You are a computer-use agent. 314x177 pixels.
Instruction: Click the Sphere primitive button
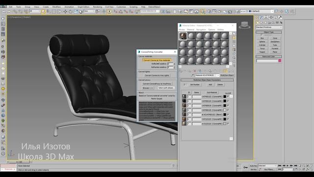pos(262,41)
